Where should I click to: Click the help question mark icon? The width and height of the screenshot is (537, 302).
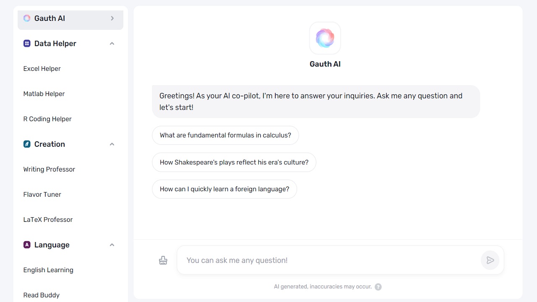378,287
